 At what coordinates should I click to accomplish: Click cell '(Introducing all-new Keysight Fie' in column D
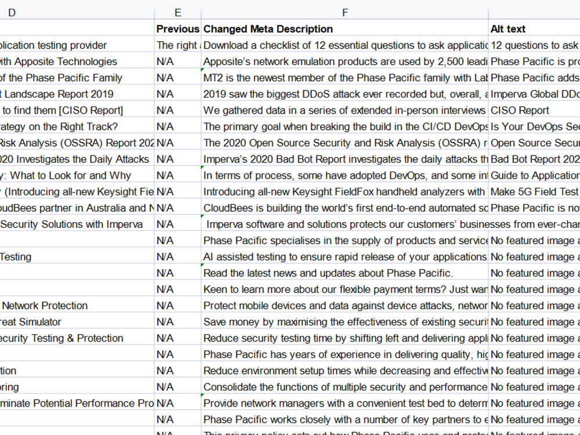77,191
